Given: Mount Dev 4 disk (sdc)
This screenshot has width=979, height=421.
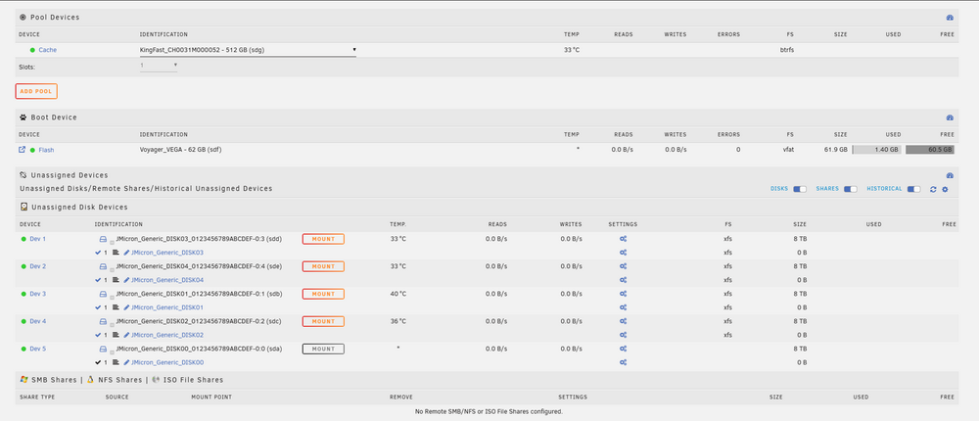Looking at the screenshot, I should (323, 321).
